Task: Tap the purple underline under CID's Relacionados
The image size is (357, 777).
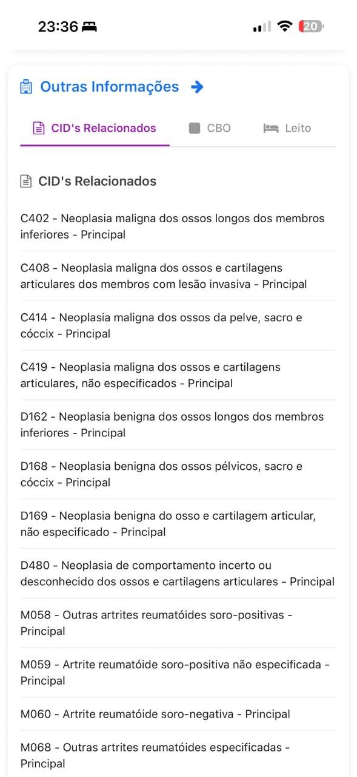Action: (95, 145)
